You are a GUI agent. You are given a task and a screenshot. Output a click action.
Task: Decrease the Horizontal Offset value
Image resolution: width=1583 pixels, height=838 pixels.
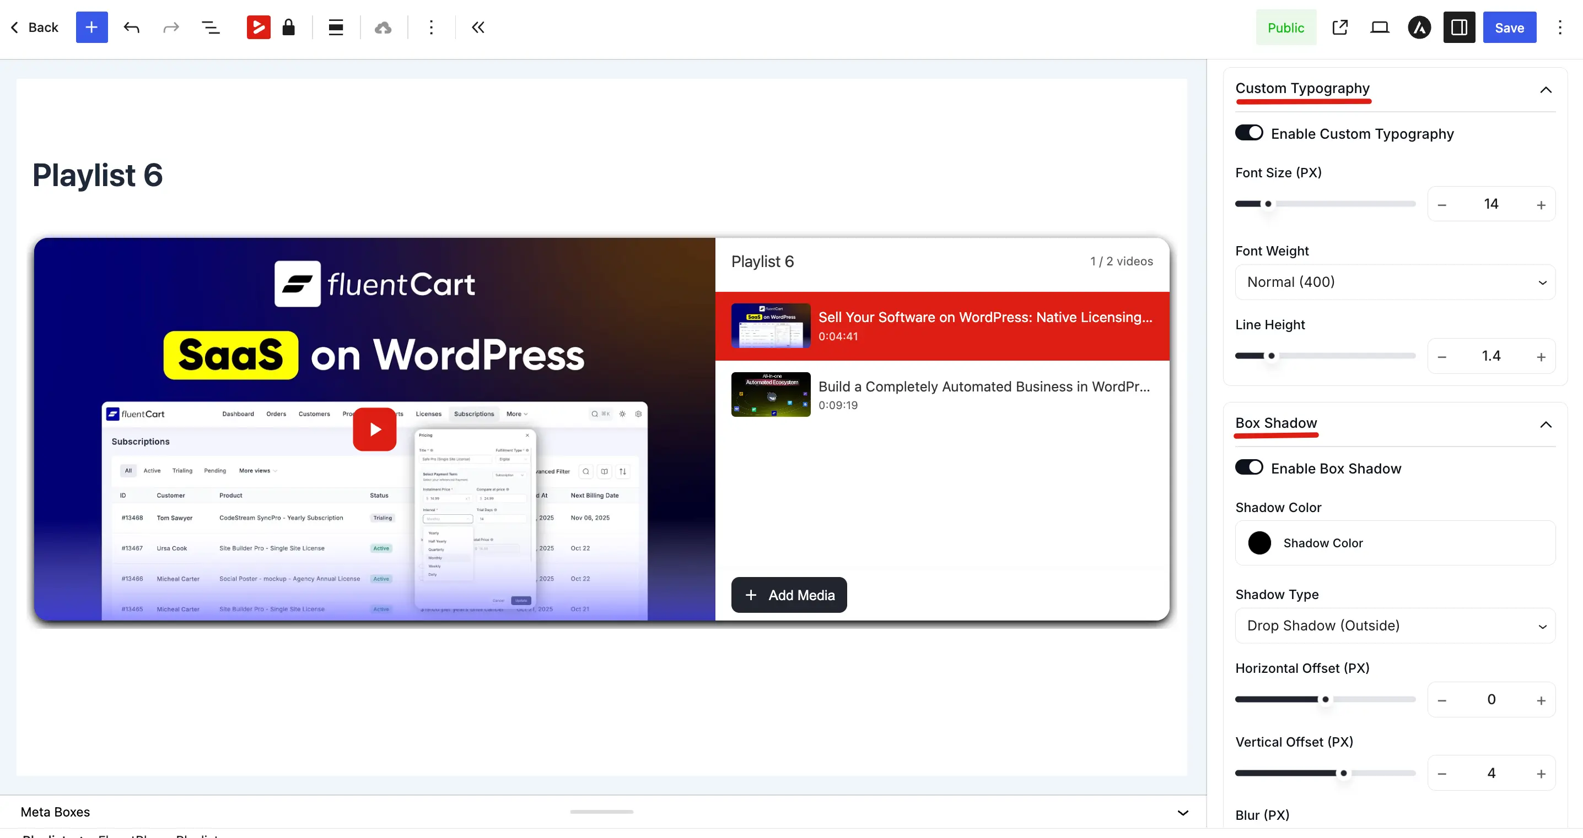coord(1442,701)
